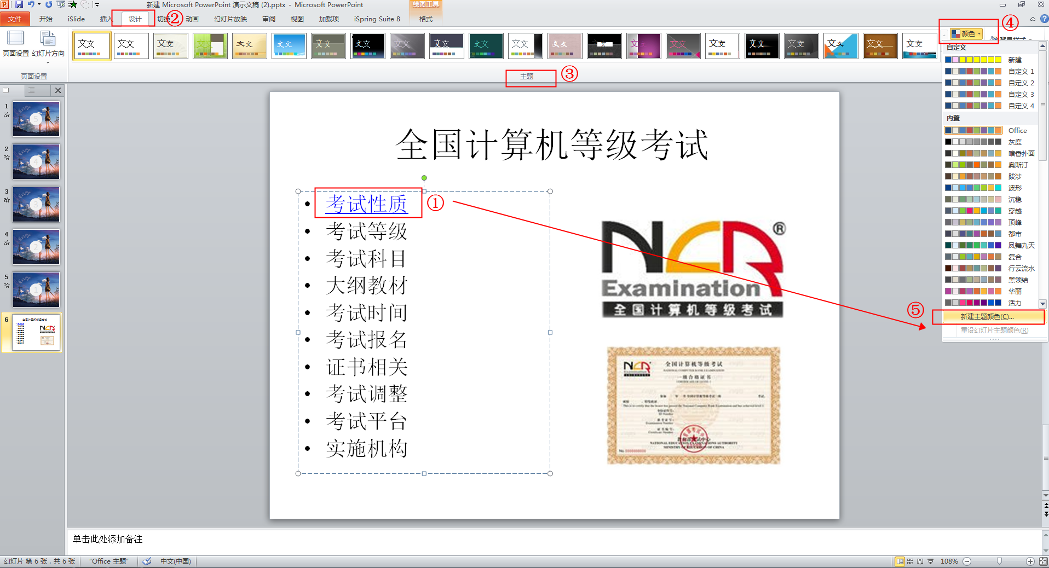This screenshot has height=568, width=1049.
Task: Choose the 华丽 color scheme
Action: pos(990,291)
